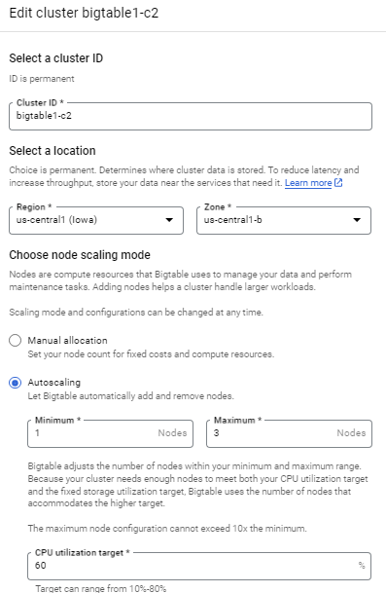Focus the Minimum nodes input field
Screen dimensions: 386x593
coord(110,433)
